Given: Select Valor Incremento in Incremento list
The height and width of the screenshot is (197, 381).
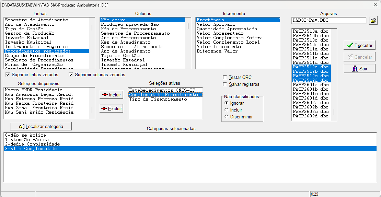Looking at the screenshot, I should coord(238,46).
